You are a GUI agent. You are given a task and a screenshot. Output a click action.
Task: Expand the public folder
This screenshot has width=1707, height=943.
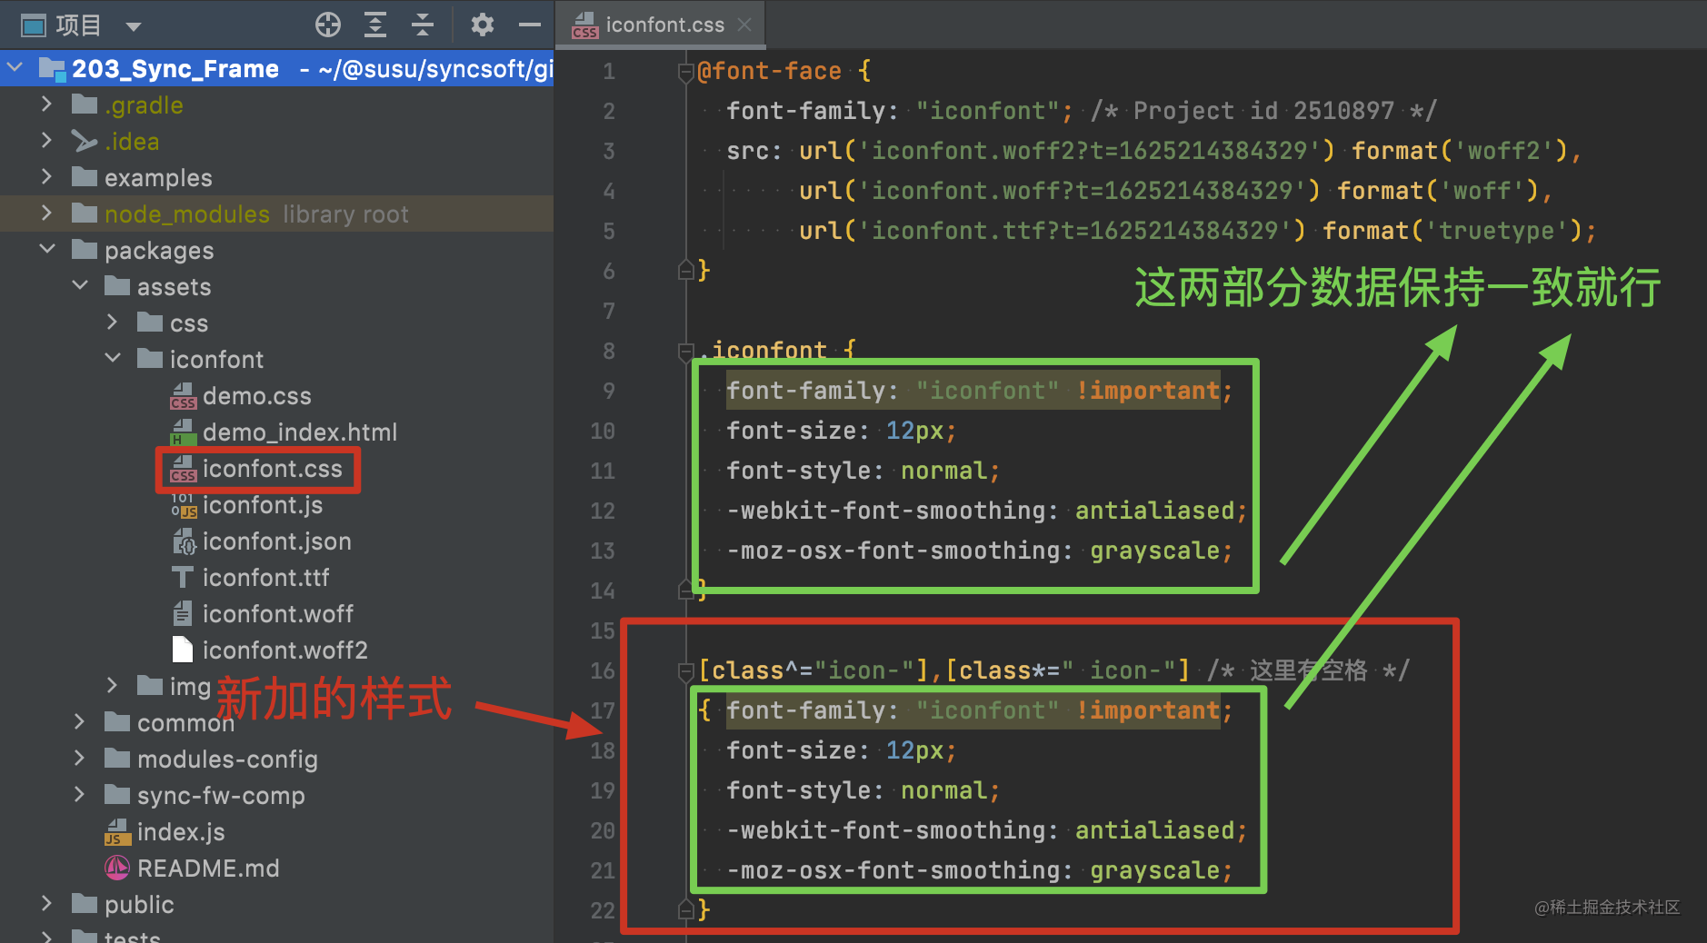click(x=46, y=904)
